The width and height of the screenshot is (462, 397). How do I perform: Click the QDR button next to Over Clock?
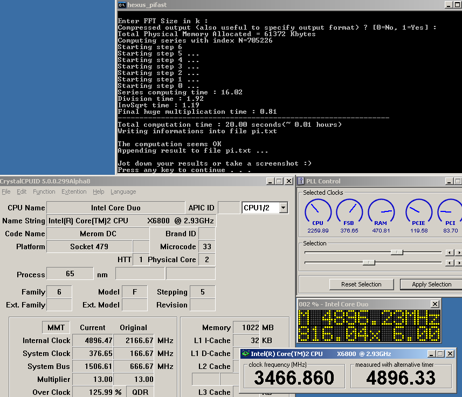point(141,392)
